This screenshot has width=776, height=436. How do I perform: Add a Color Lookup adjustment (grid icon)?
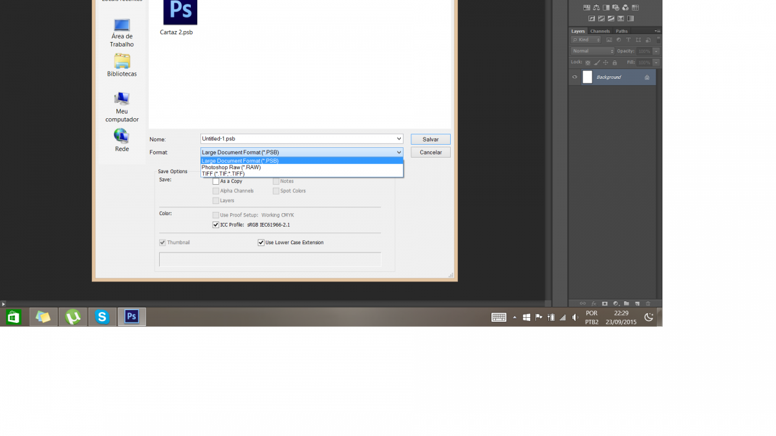635,8
